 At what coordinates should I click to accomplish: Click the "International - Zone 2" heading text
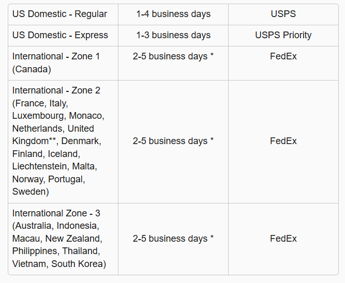[x=56, y=90]
